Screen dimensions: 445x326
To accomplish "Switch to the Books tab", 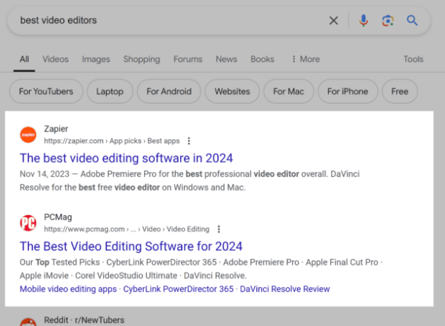I will (x=263, y=59).
